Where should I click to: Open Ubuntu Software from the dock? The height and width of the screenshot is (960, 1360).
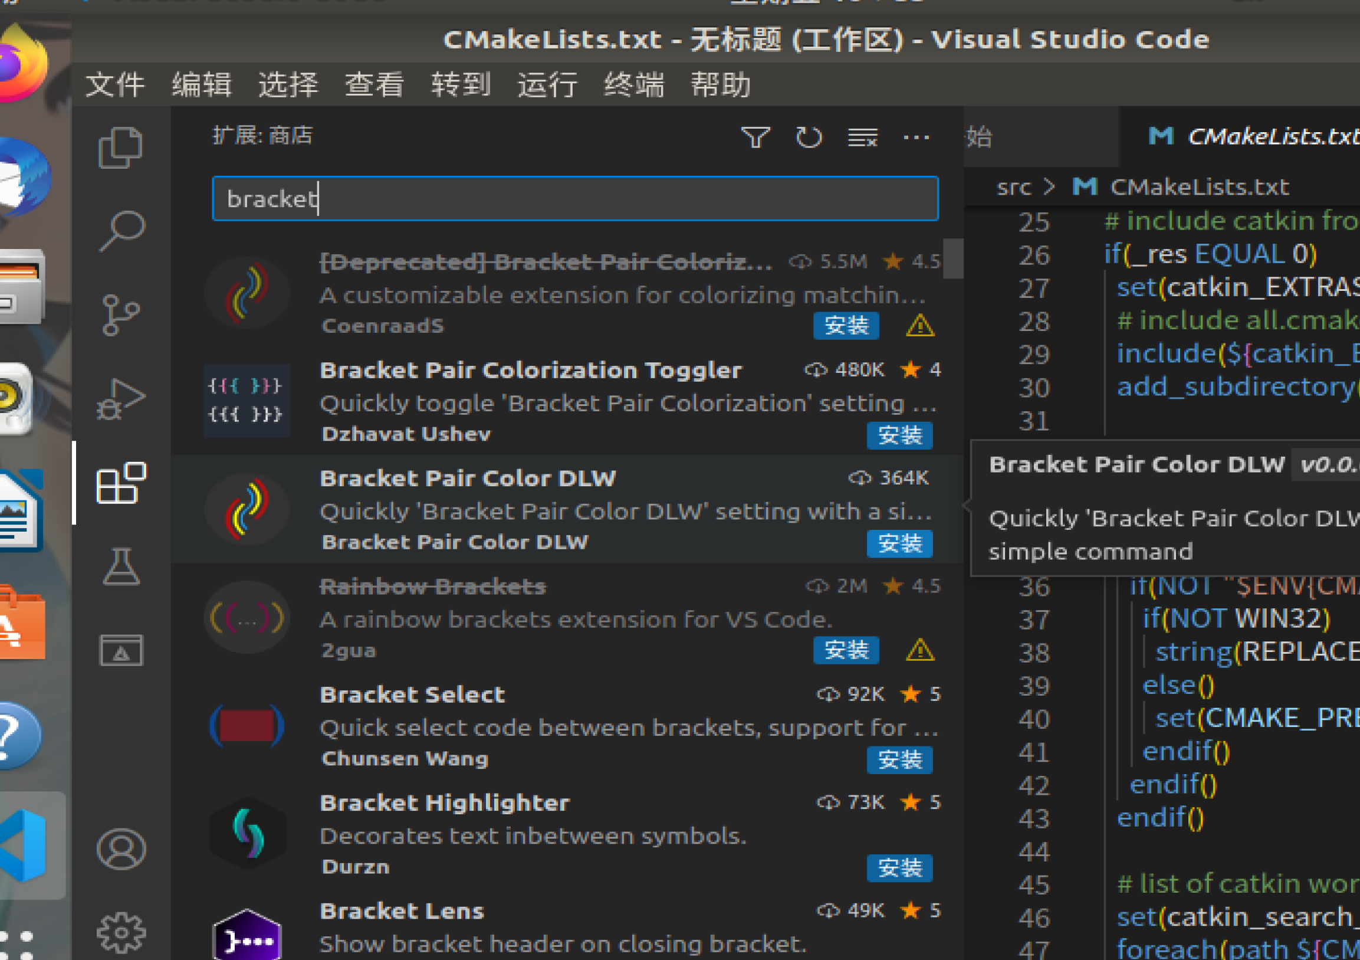pyautogui.click(x=22, y=622)
